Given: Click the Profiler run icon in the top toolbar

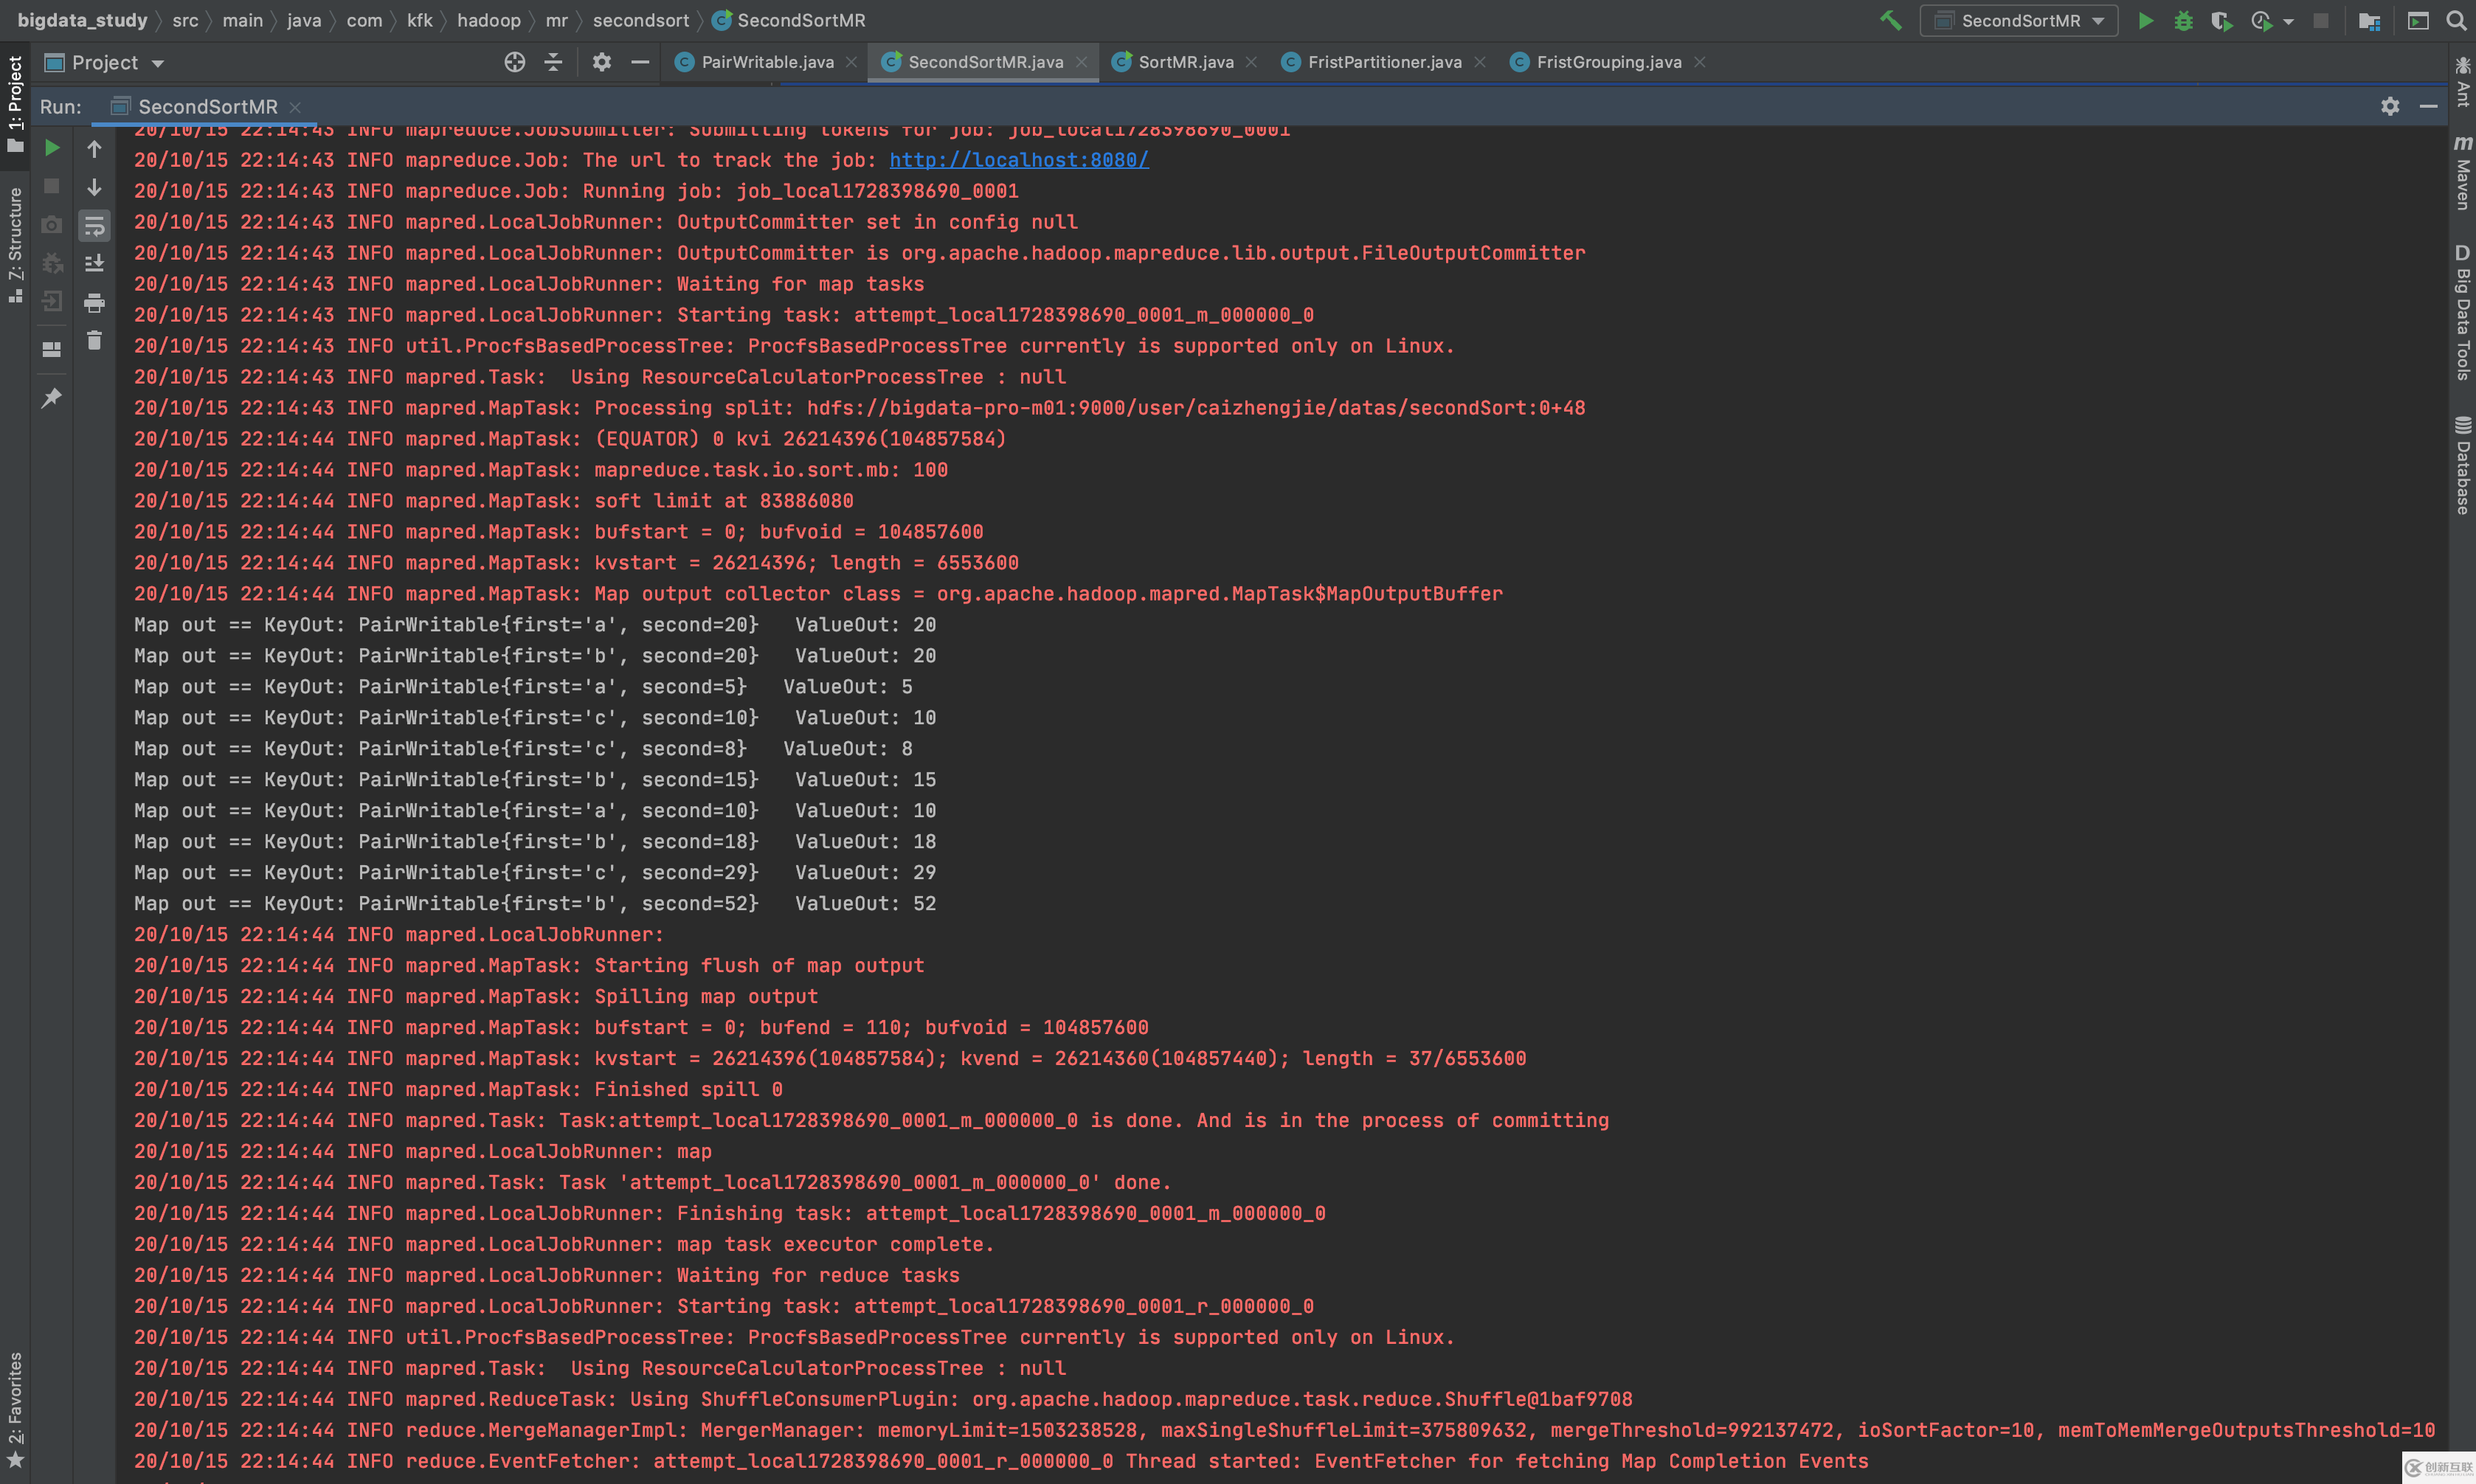Looking at the screenshot, I should [2262, 20].
